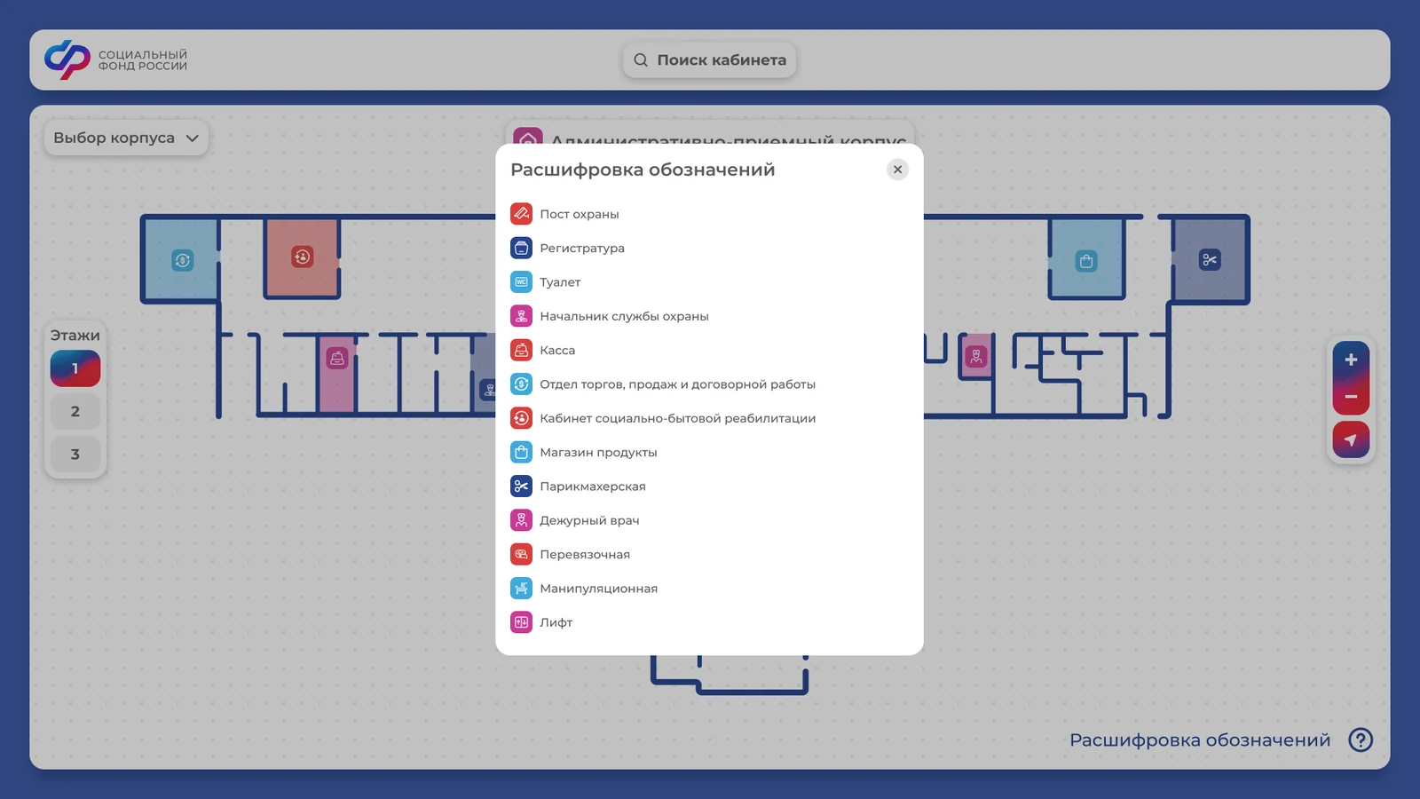Click the Магазин продукты bag icon
This screenshot has height=799, width=1420.
pyautogui.click(x=521, y=452)
